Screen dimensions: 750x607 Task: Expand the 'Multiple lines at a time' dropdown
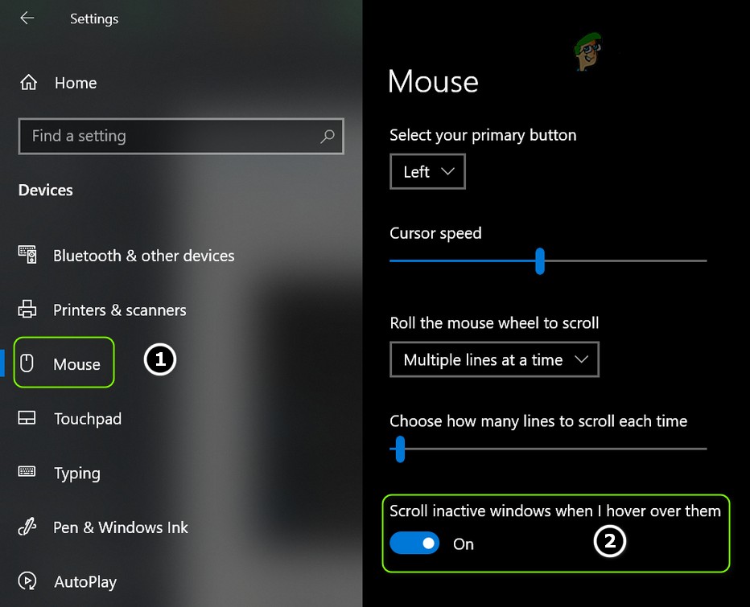pos(494,359)
